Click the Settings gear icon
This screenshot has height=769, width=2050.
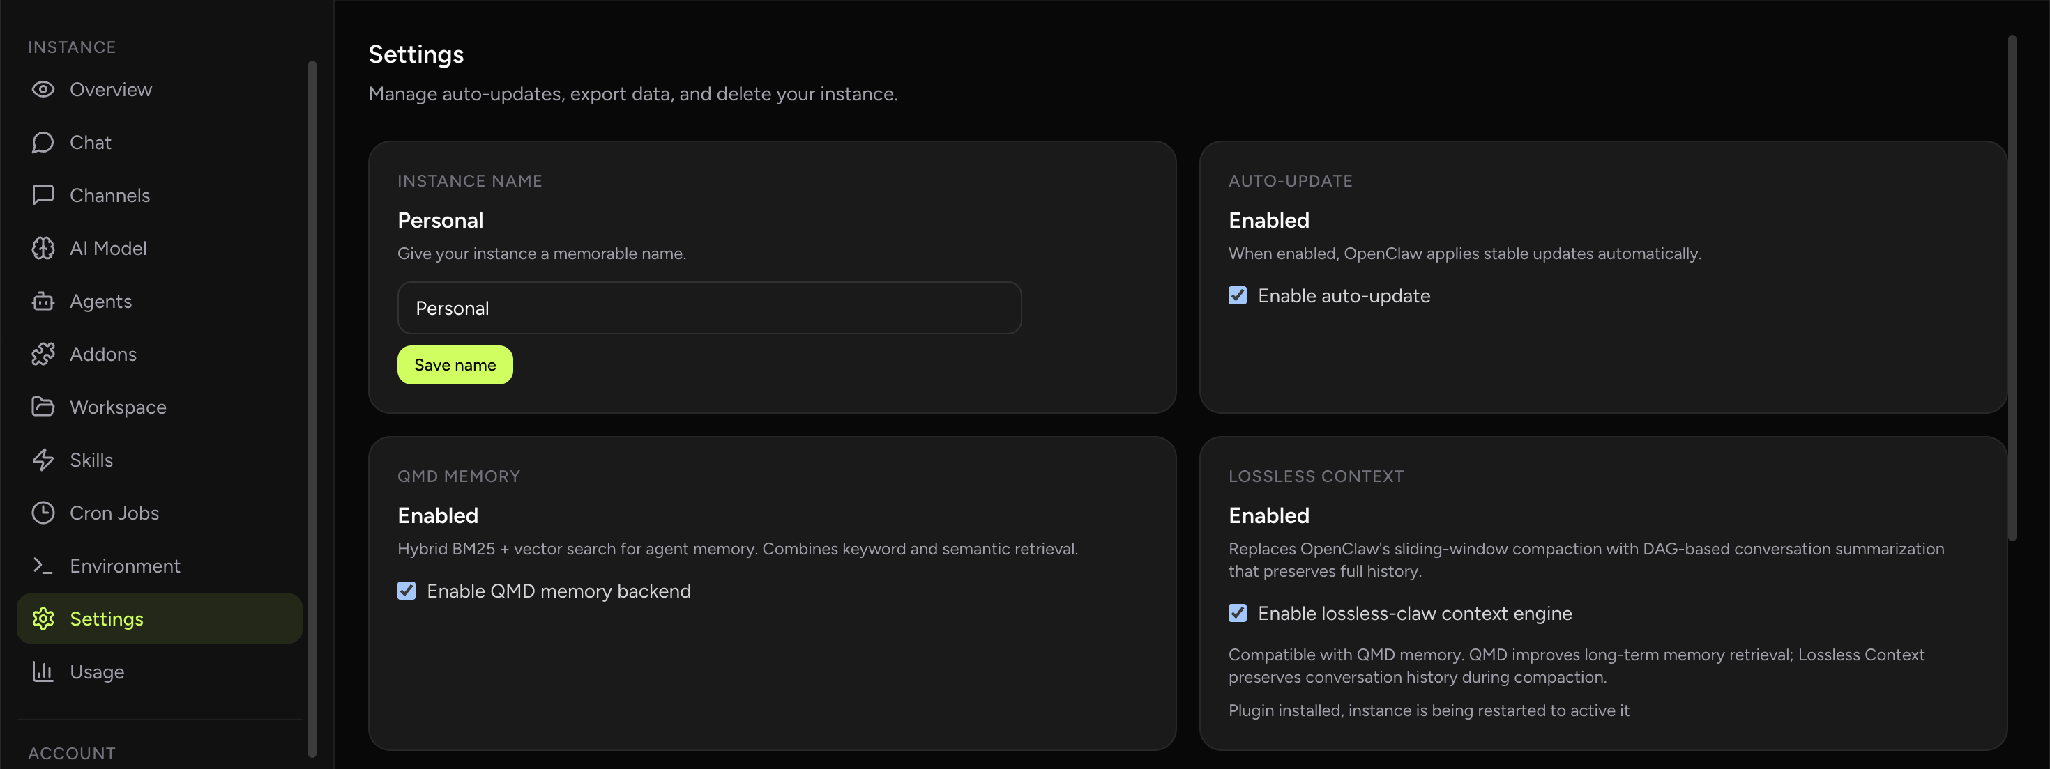point(43,618)
